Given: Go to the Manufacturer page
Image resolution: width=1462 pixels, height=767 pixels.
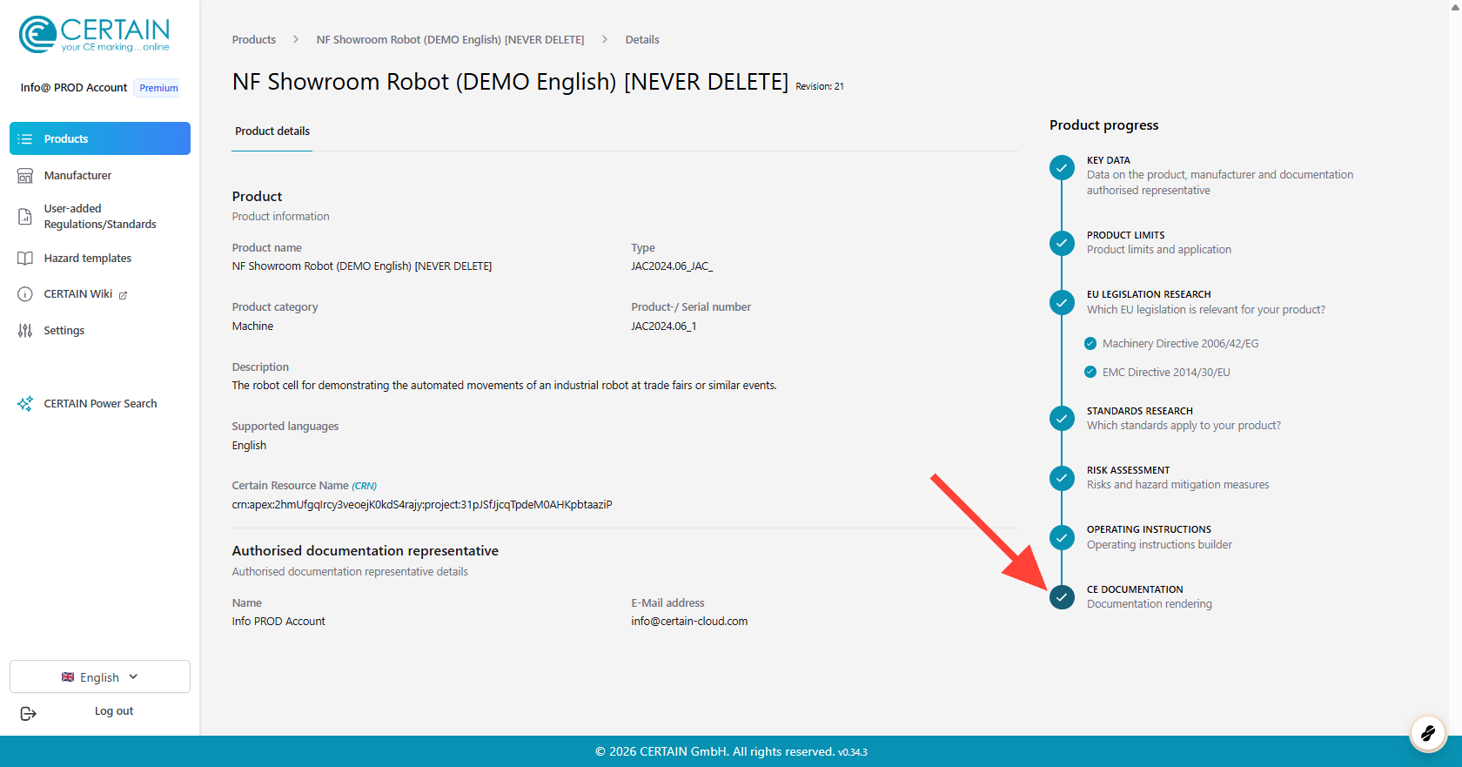Looking at the screenshot, I should [100, 175].
